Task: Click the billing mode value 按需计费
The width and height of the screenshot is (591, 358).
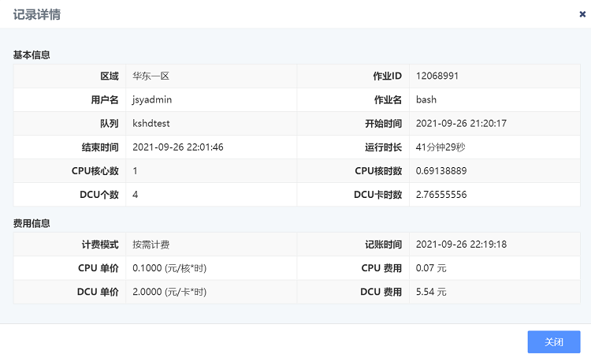Action: [x=151, y=244]
